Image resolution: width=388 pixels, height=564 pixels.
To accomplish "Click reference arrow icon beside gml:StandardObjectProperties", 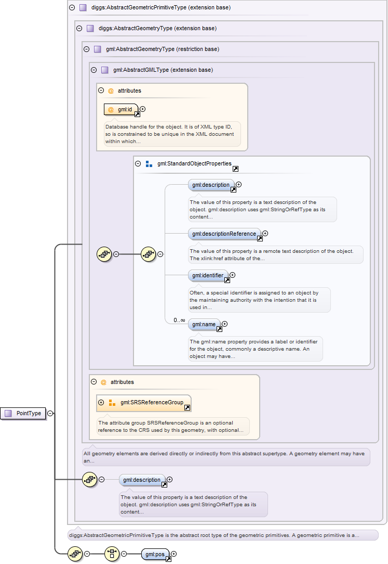I will [x=235, y=169].
